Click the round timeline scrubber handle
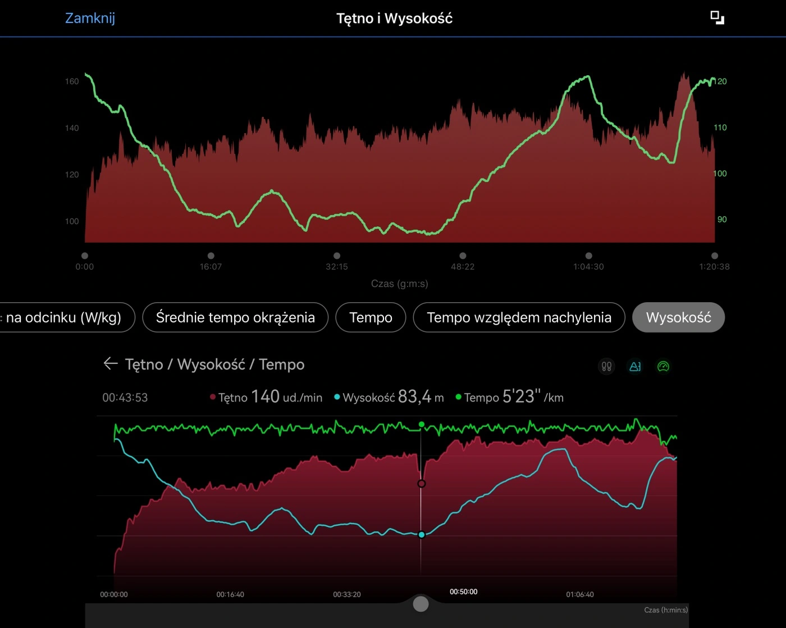Viewport: 786px width, 628px height. 421,604
